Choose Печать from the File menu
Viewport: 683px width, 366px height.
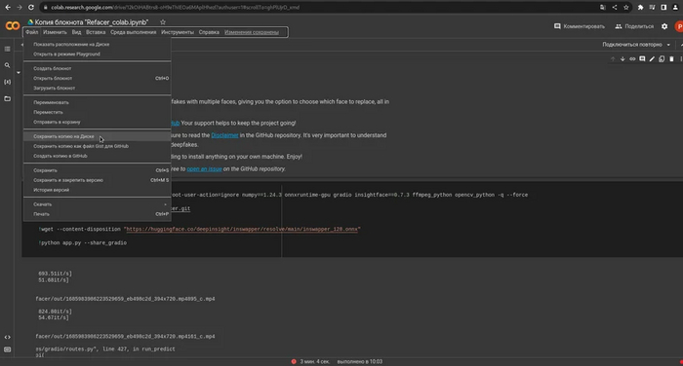tap(98, 214)
